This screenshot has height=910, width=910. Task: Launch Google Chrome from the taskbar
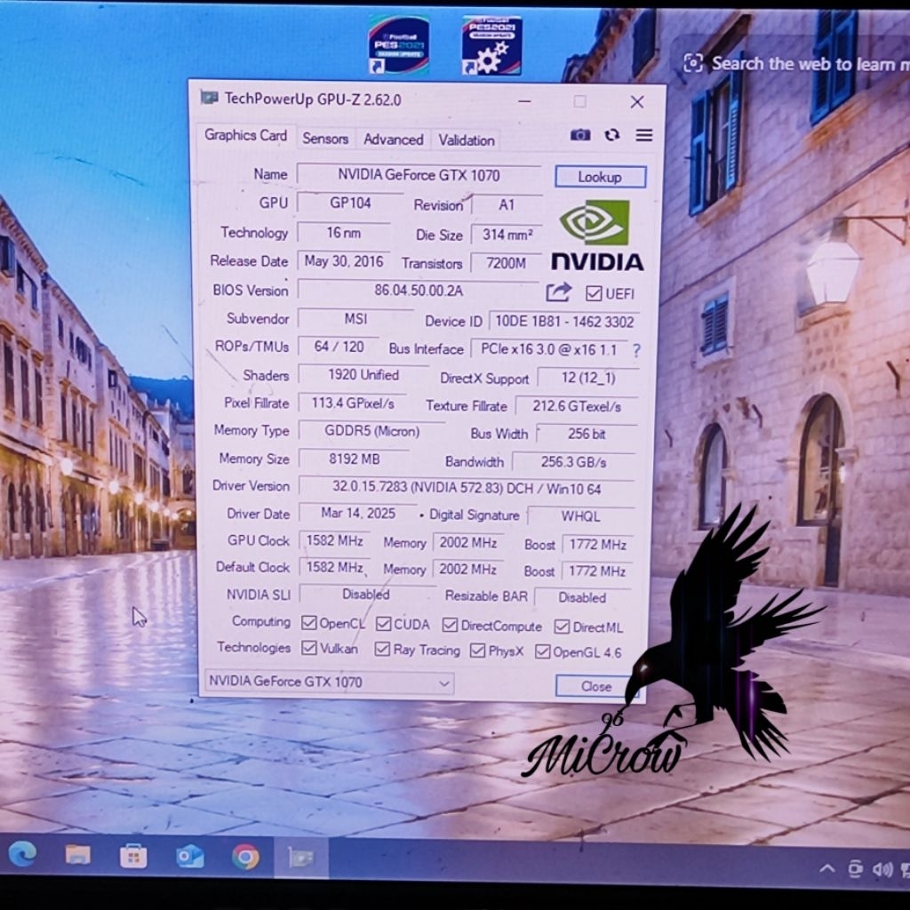(245, 857)
